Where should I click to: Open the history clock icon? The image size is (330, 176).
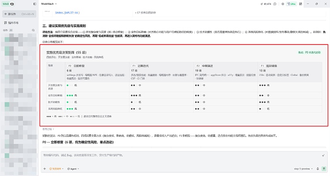tap(275, 4)
